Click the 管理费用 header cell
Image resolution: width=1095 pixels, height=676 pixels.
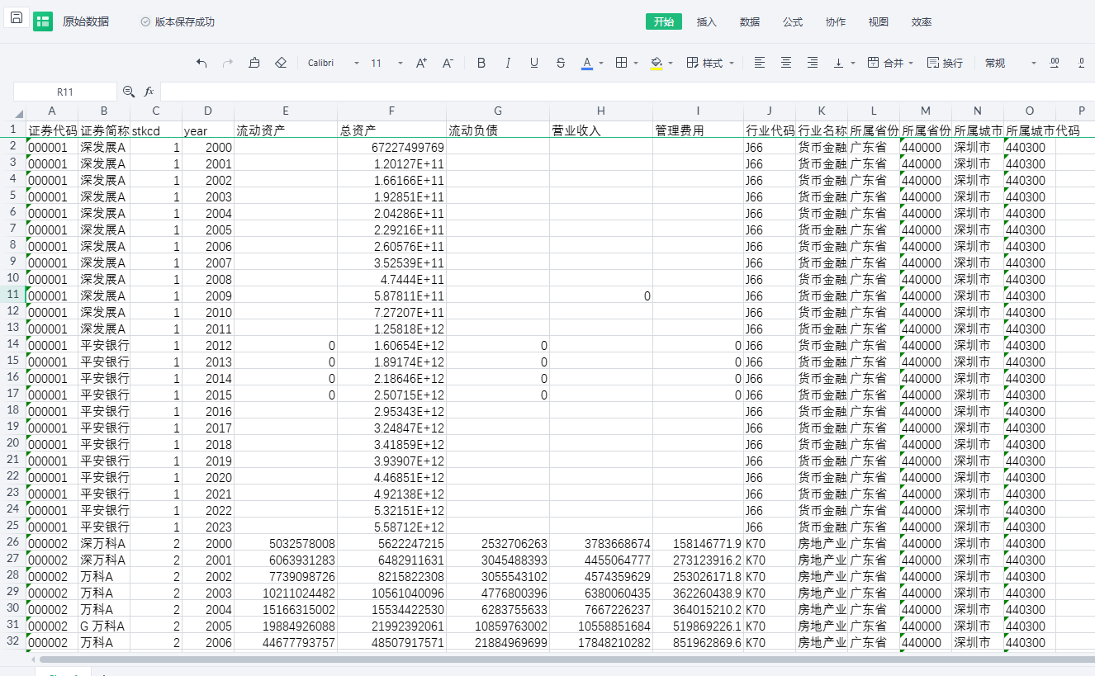click(x=698, y=130)
